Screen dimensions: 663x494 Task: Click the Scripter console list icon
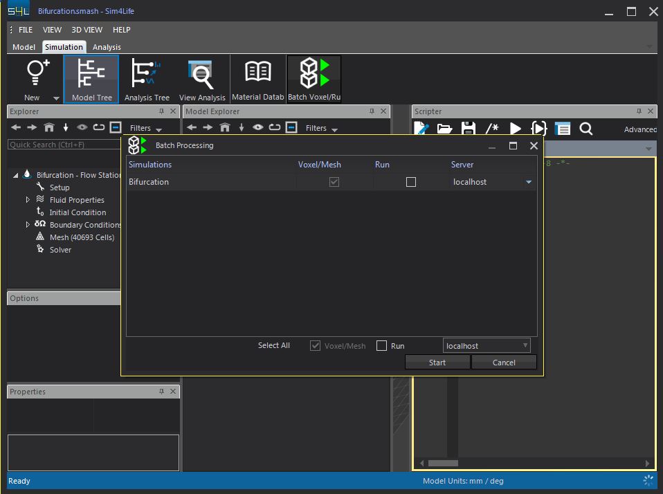pos(563,129)
